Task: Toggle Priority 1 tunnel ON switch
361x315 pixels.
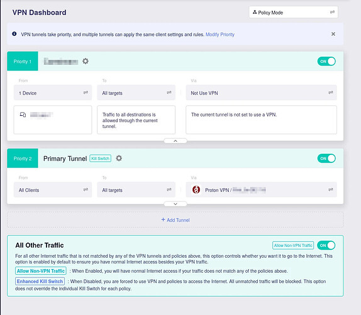Action: [326, 61]
